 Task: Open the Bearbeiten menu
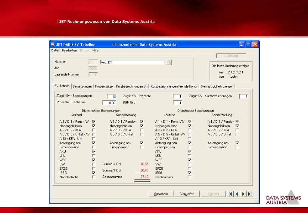click(x=69, y=51)
